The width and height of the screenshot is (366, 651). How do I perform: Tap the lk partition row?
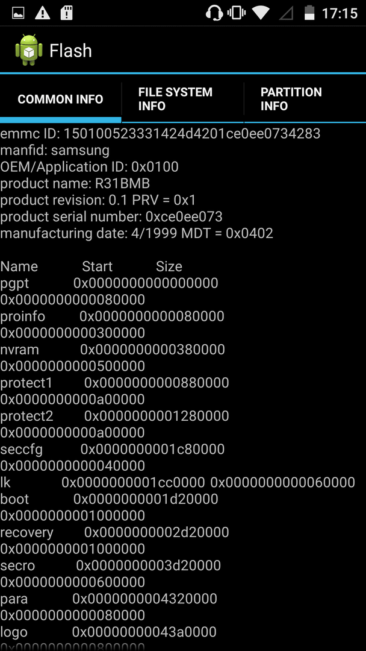[178, 482]
